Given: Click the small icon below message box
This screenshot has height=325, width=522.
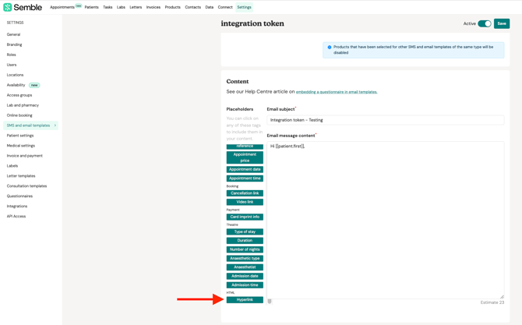Looking at the screenshot, I should click(270, 302).
